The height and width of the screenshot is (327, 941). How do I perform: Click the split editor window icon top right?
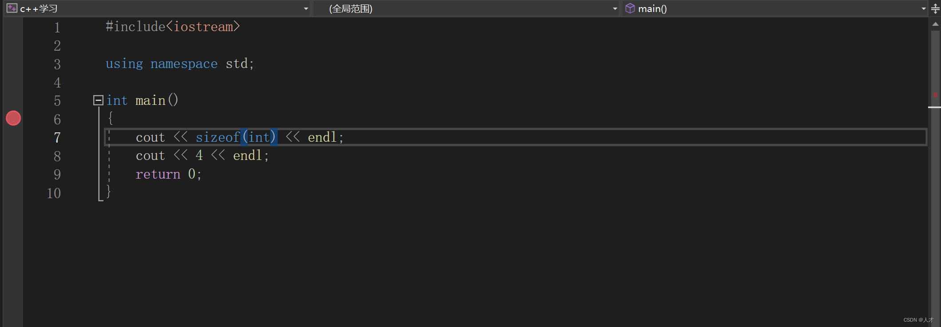935,8
